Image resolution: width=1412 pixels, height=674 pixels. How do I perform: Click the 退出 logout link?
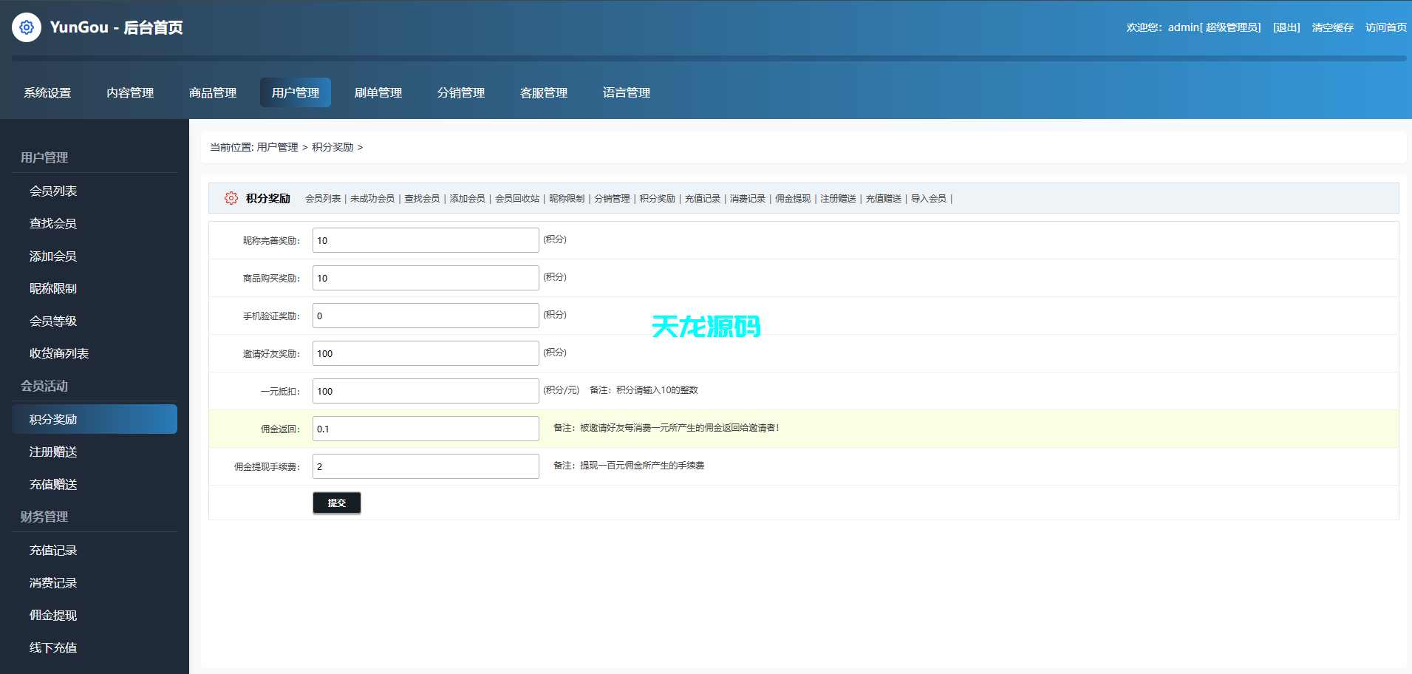click(x=1286, y=27)
